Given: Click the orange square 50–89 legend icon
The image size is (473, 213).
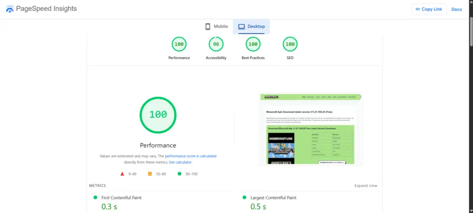Looking at the screenshot, I should point(150,174).
